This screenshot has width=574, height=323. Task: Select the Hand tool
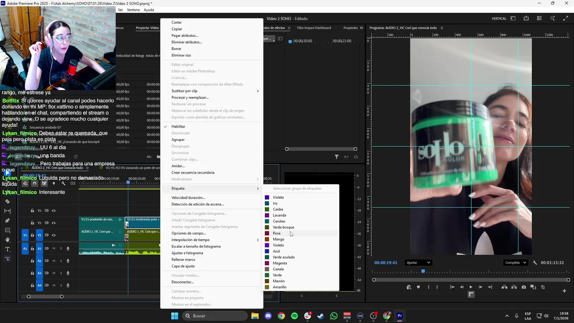click(7, 240)
